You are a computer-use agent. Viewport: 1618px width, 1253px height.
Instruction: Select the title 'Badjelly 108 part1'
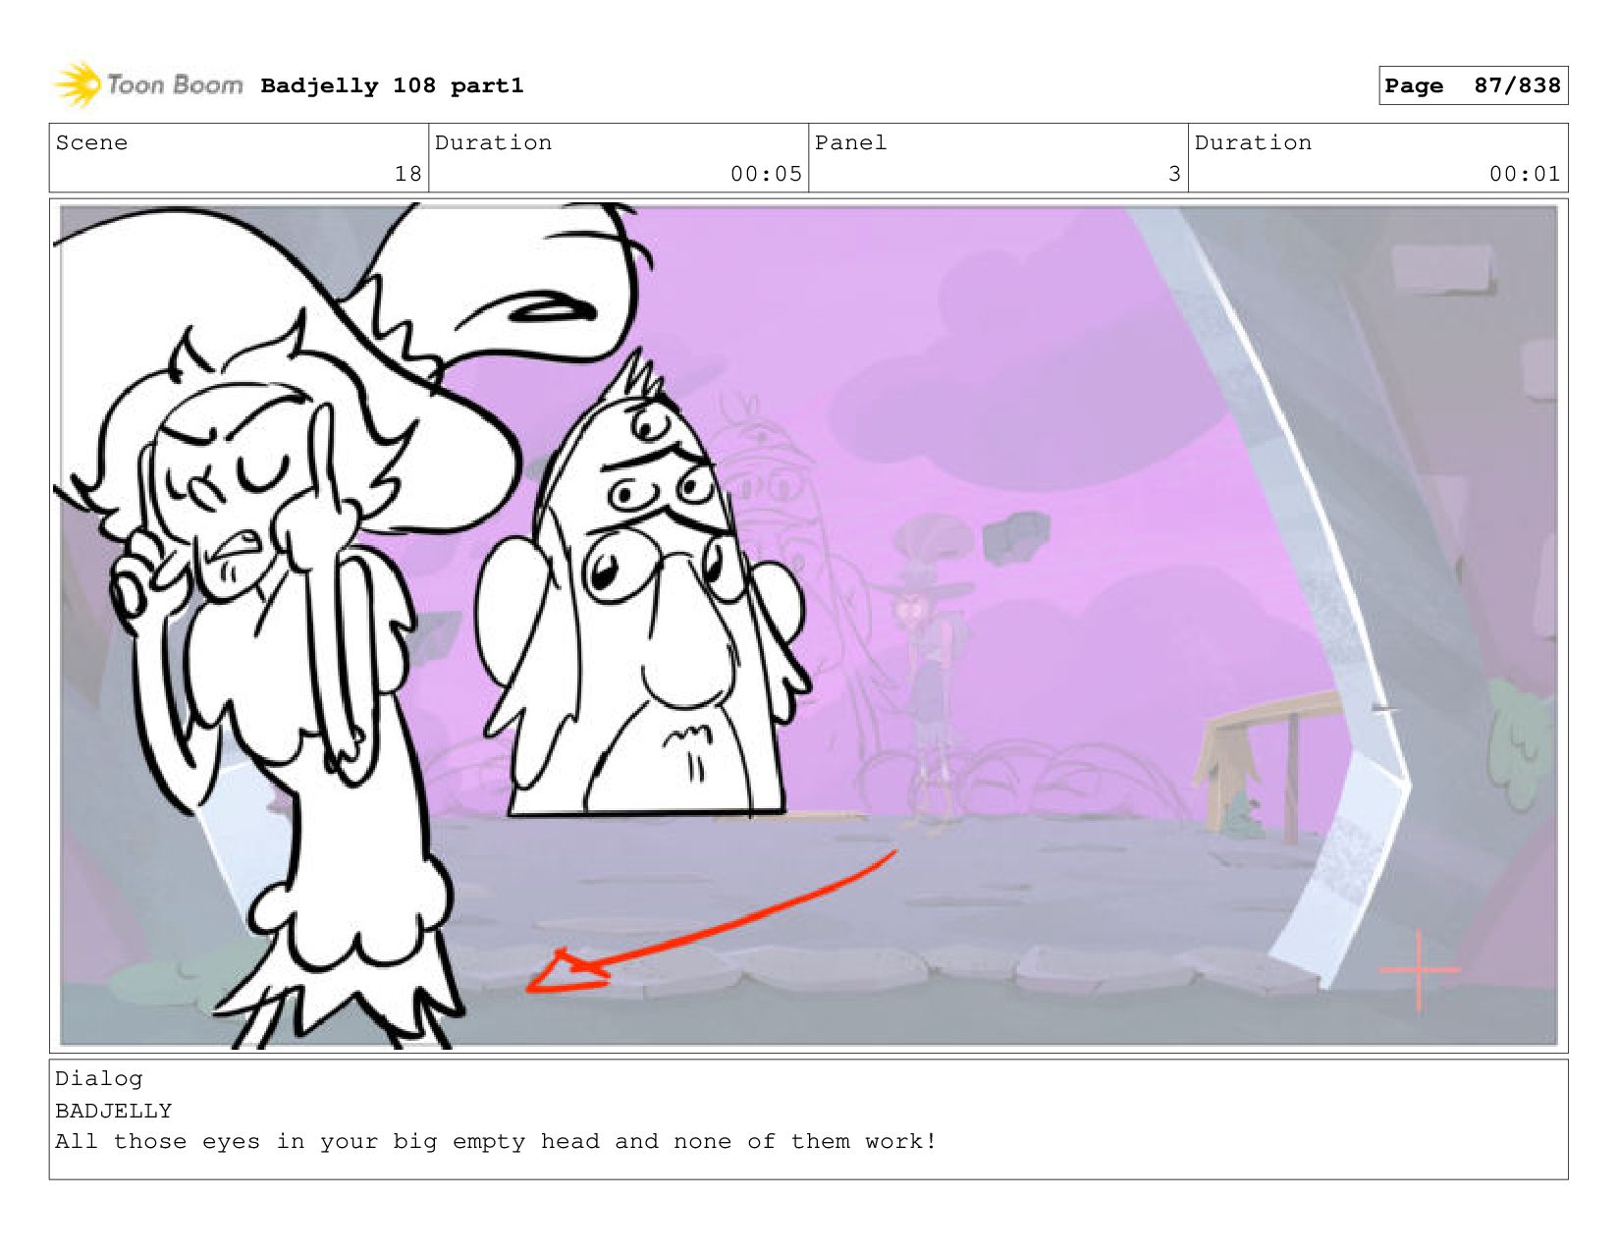point(392,85)
